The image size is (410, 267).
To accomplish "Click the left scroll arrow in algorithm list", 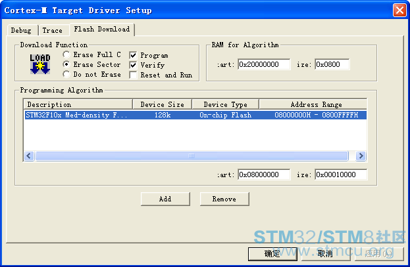I will coord(29,156).
